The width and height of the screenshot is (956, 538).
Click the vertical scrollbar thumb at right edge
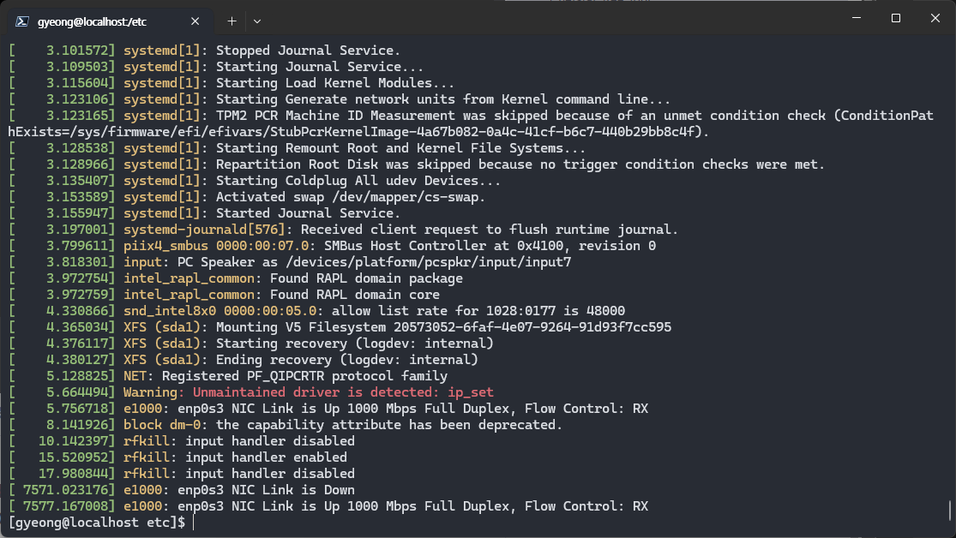coord(952,511)
